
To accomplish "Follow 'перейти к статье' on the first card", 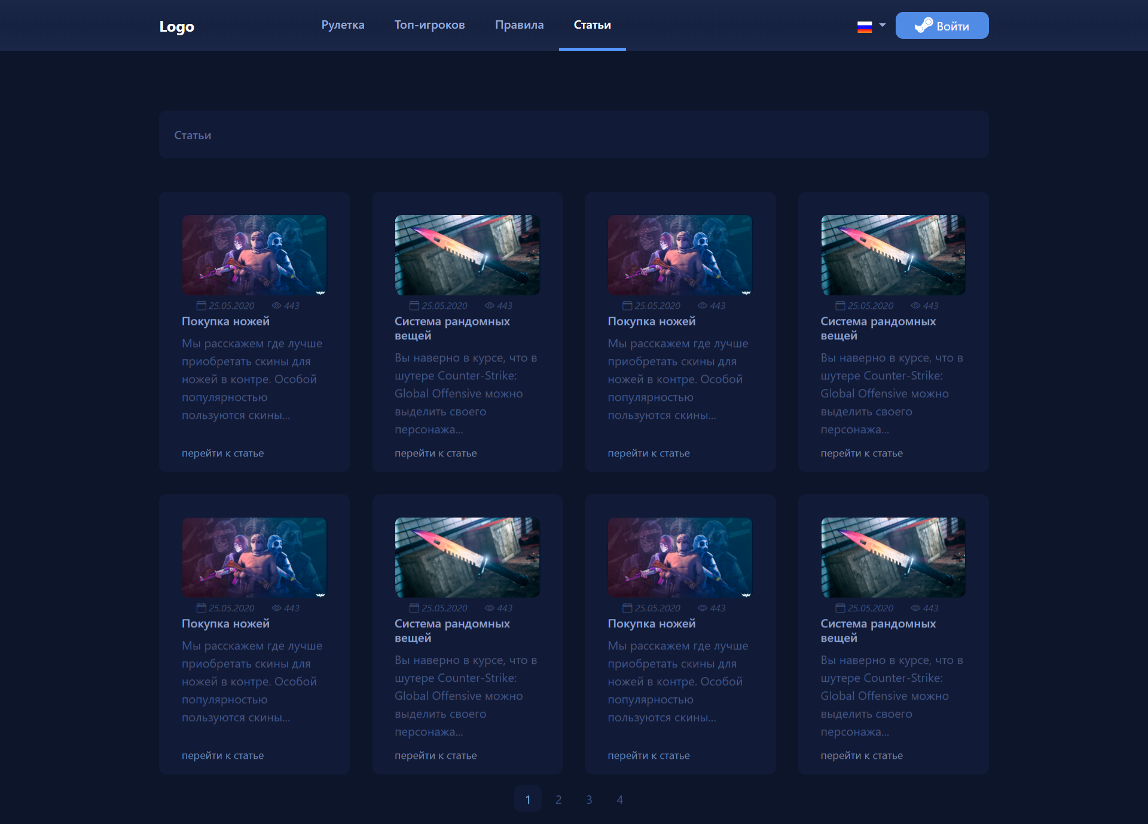I will 222,453.
